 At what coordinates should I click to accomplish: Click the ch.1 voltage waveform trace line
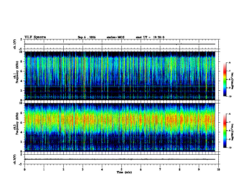pyautogui.click(x=120, y=44)
